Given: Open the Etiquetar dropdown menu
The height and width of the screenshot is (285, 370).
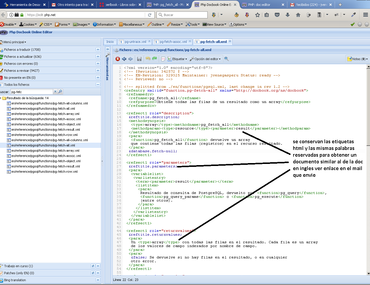Looking at the screenshot, I should coord(178,59).
